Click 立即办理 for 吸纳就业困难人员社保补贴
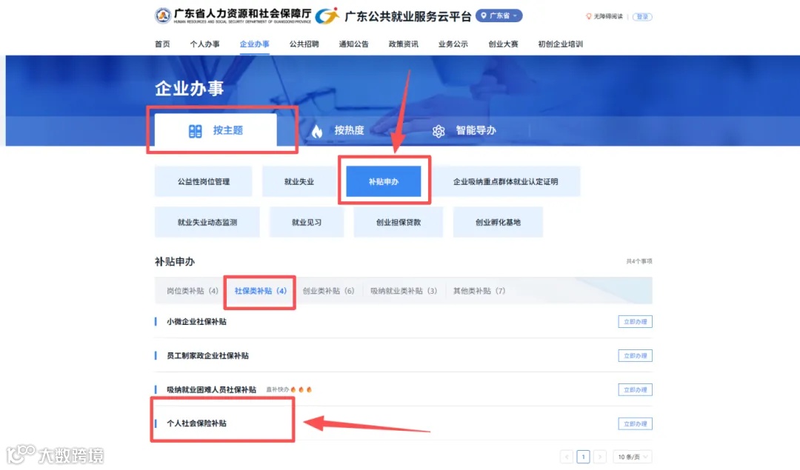This screenshot has width=800, height=470. 636,390
